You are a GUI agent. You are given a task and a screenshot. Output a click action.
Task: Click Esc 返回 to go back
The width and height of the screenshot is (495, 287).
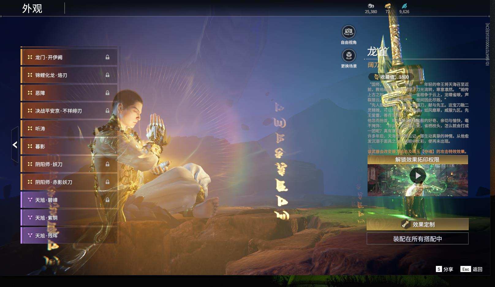click(x=471, y=269)
